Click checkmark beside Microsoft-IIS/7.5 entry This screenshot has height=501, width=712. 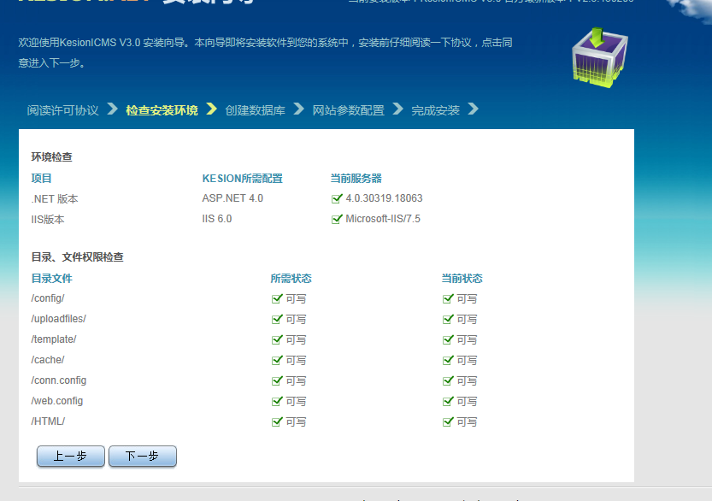(337, 219)
